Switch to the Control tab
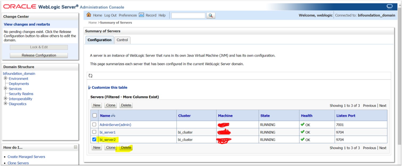402x166 pixels. pos(122,40)
